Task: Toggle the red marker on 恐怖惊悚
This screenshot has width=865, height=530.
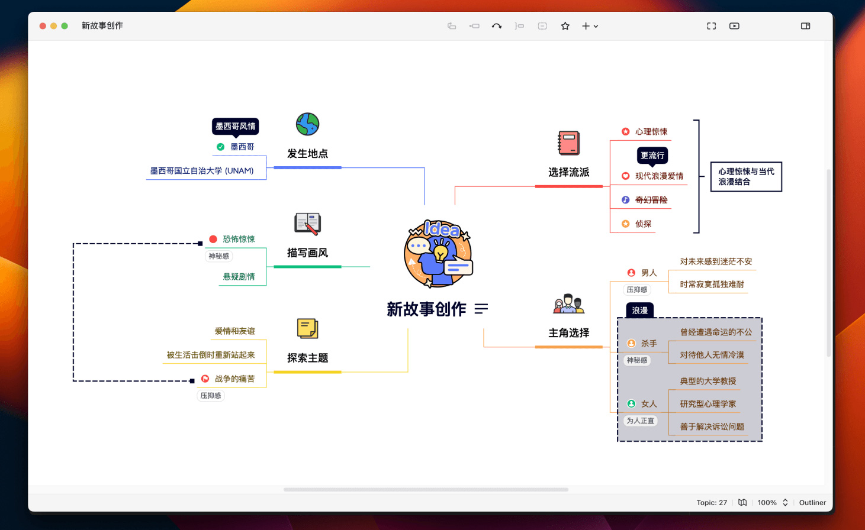Action: coord(213,239)
